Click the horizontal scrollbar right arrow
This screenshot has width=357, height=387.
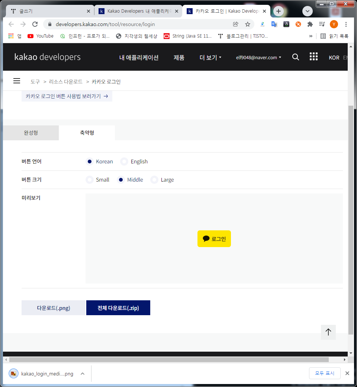(x=345, y=359)
